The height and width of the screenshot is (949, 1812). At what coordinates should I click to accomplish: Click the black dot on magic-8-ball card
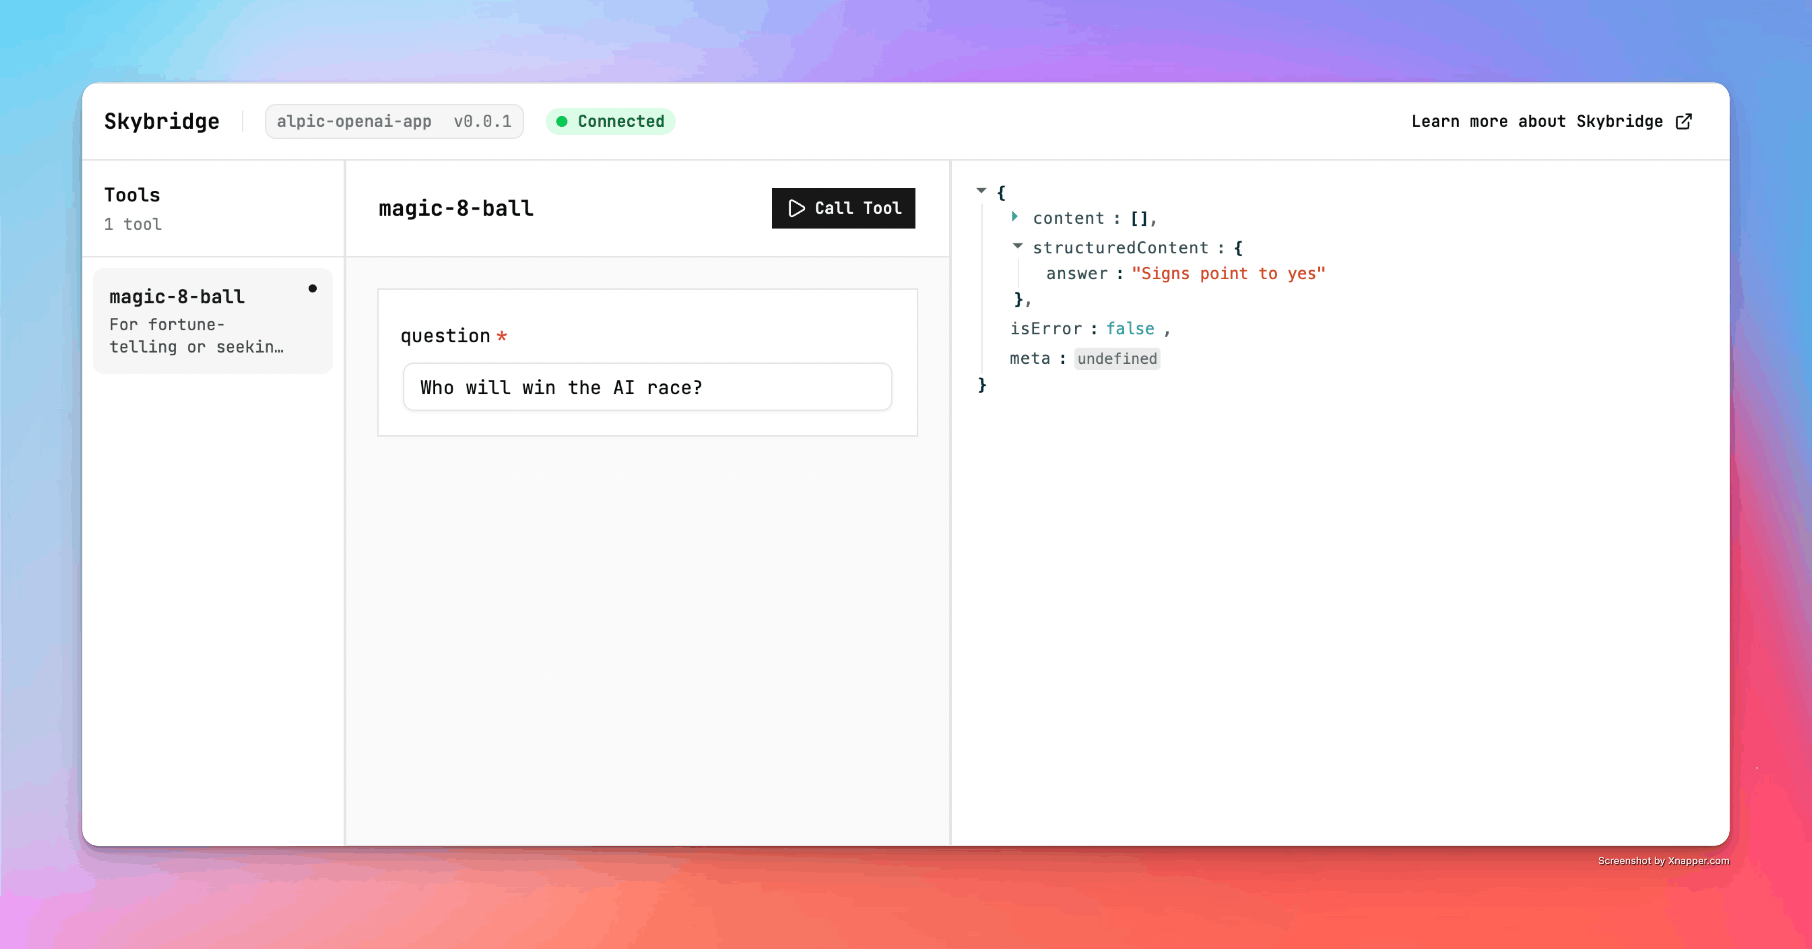313,288
